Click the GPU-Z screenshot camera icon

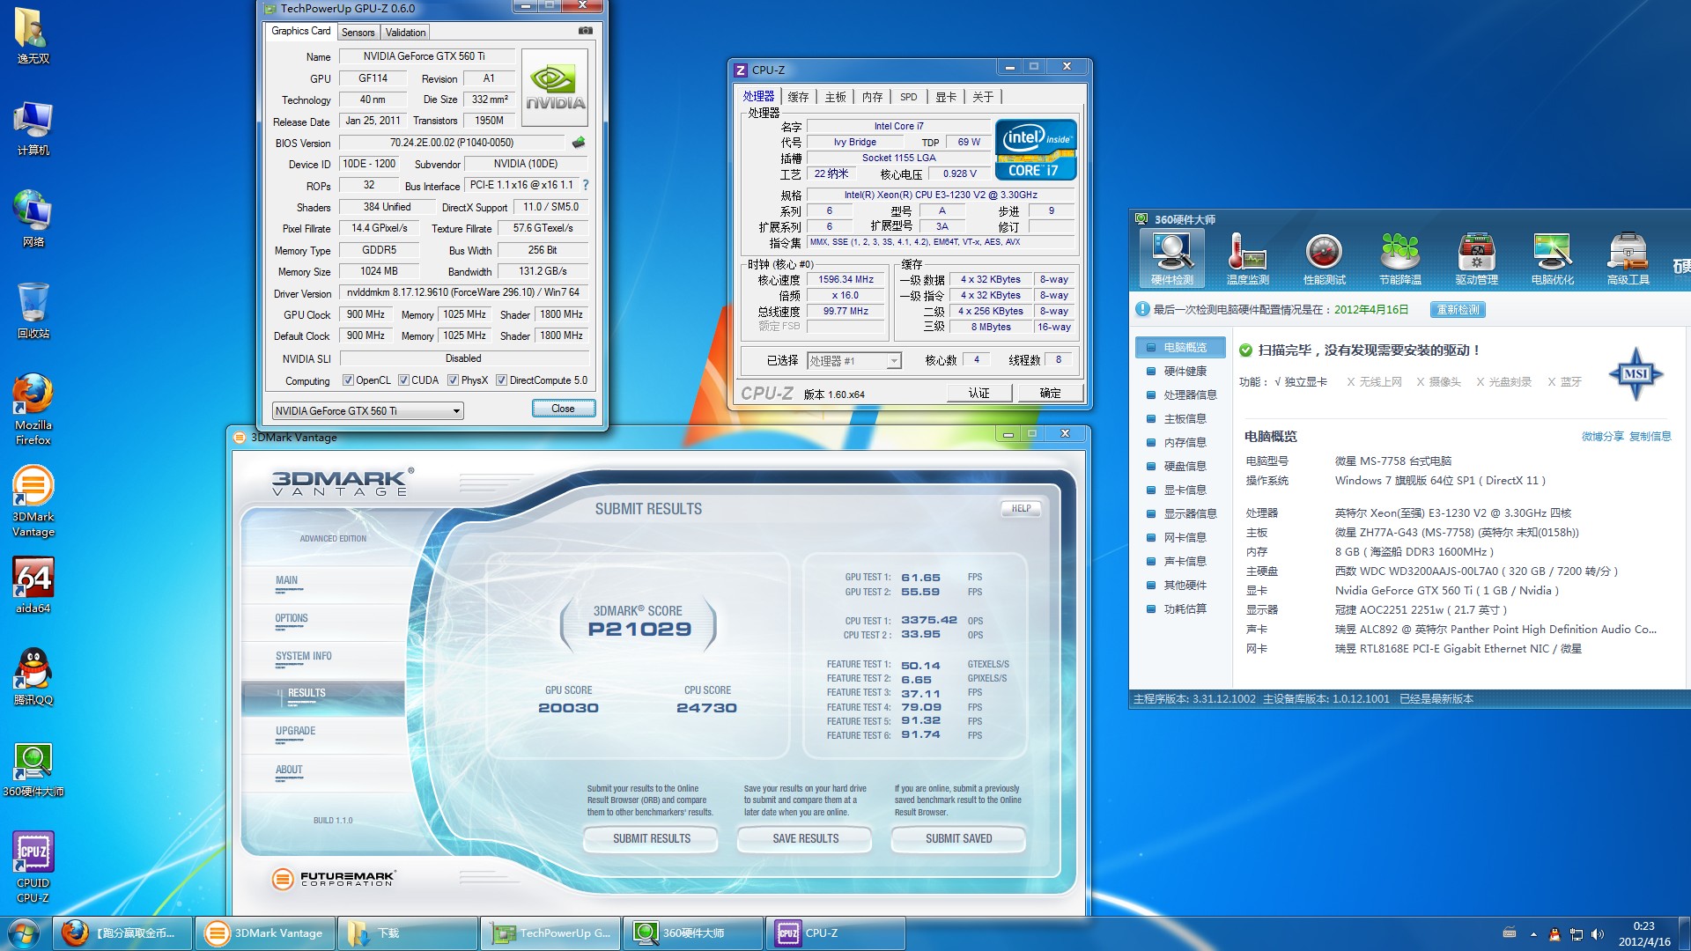click(585, 31)
